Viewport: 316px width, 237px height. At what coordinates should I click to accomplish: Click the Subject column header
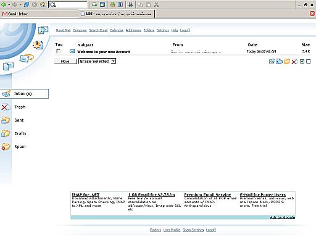[x=86, y=45]
